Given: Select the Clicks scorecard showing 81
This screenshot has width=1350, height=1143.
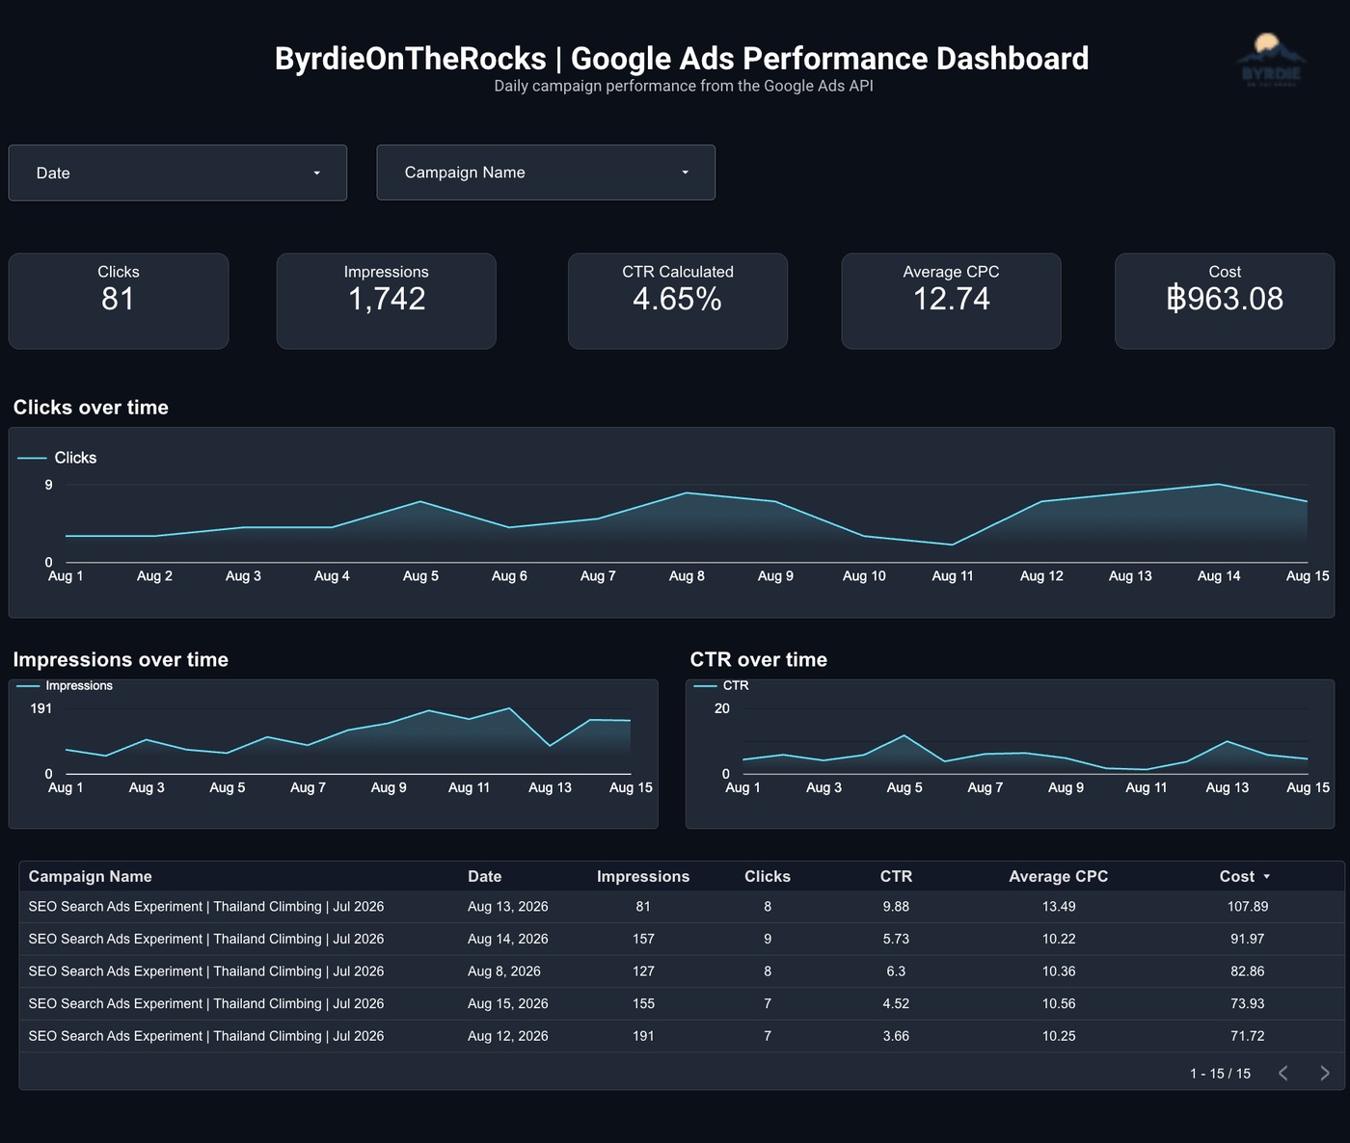Looking at the screenshot, I should [x=119, y=301].
